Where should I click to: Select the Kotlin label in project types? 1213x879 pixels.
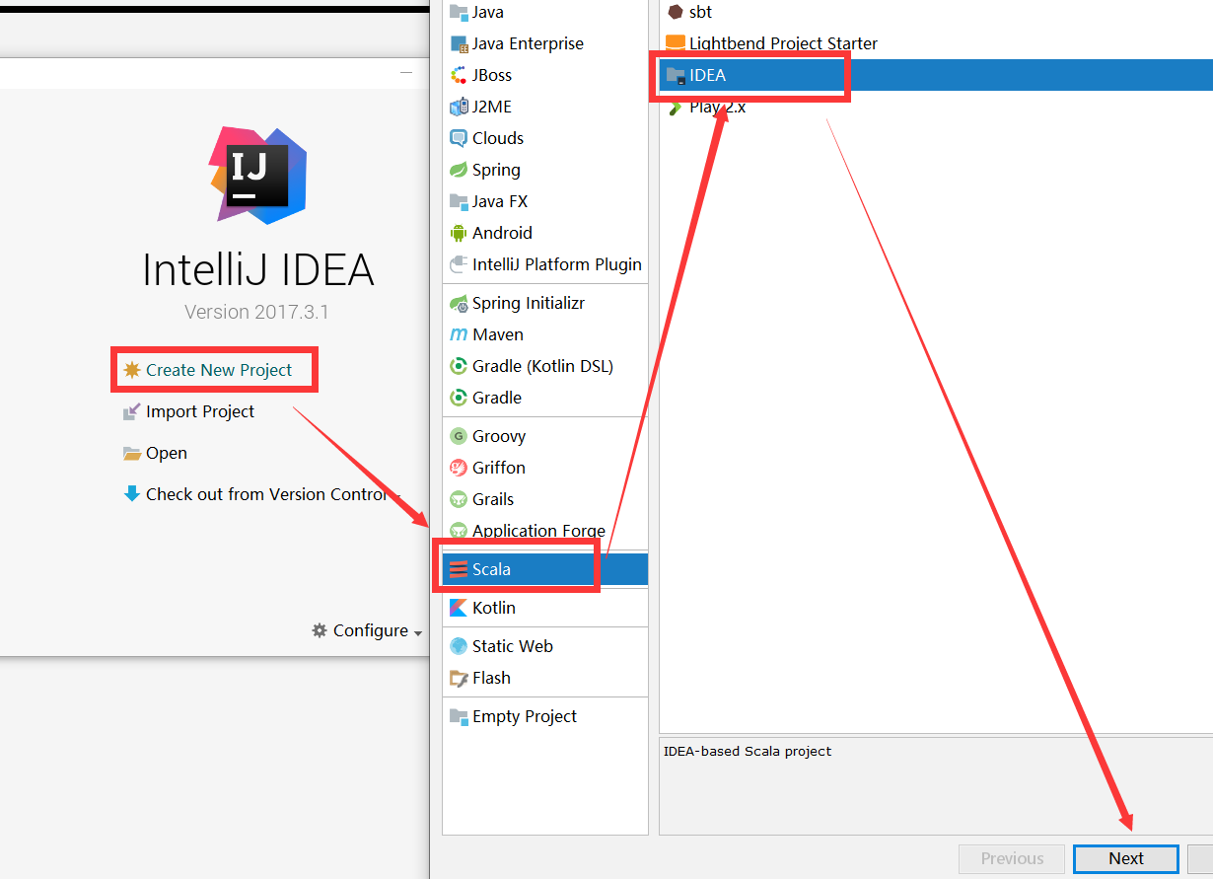494,608
